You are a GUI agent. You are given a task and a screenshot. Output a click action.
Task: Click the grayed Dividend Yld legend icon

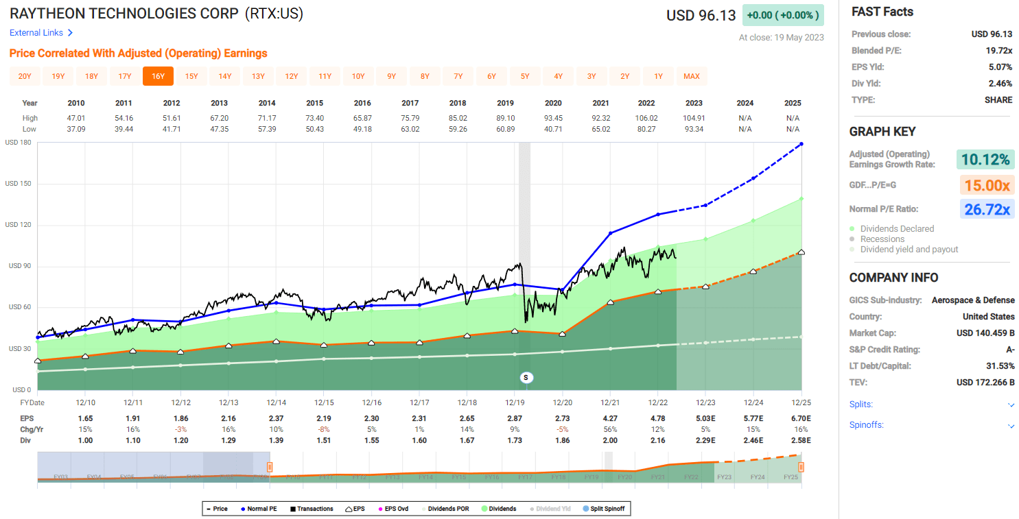[532, 508]
